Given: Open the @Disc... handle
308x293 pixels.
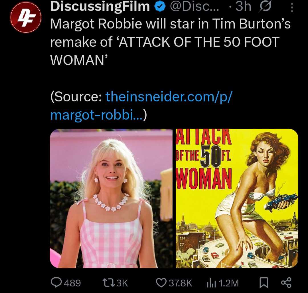Looking at the screenshot, I should (194, 7).
